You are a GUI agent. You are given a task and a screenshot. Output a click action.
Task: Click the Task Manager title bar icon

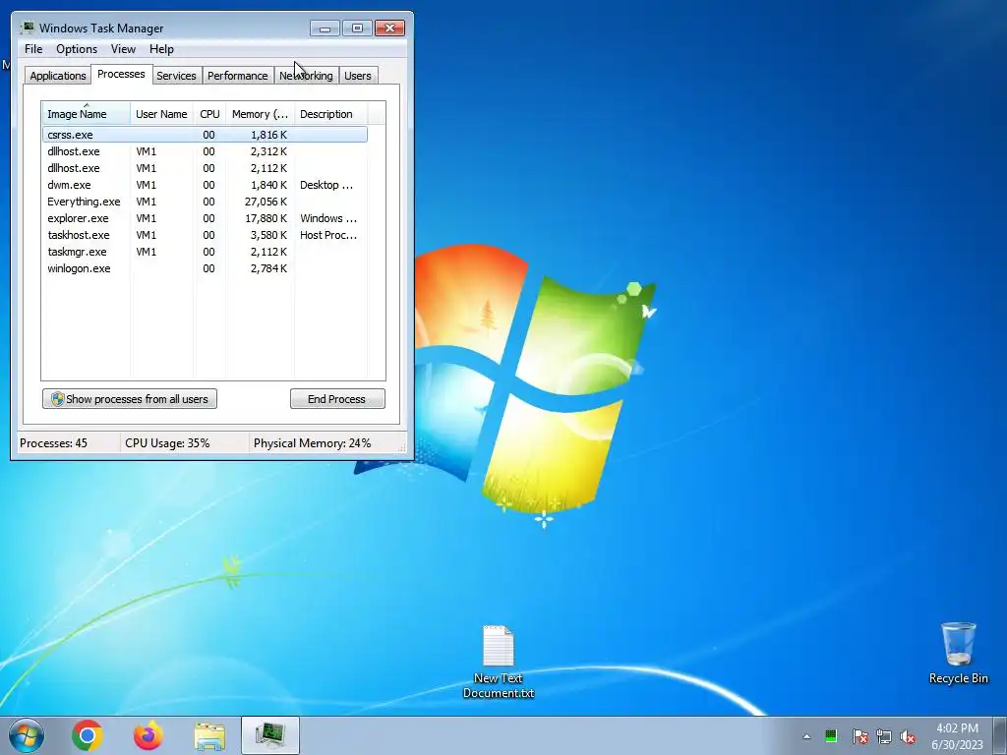(x=27, y=28)
